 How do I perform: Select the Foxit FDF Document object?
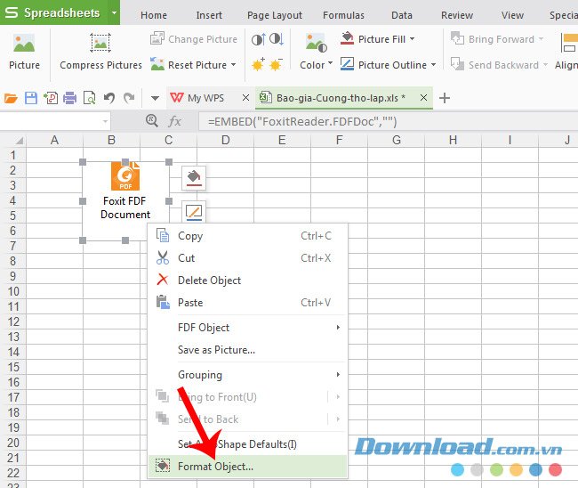click(x=125, y=201)
